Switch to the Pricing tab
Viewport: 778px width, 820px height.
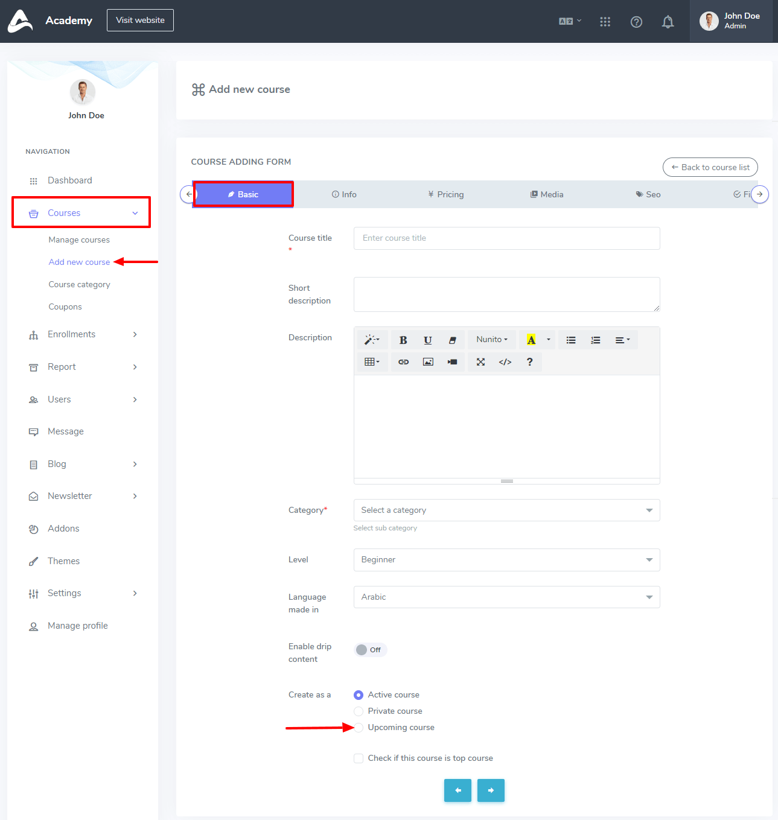click(446, 194)
